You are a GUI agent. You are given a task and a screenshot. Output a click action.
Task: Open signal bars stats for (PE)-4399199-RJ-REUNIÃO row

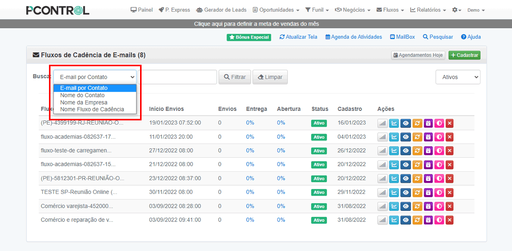point(383,123)
